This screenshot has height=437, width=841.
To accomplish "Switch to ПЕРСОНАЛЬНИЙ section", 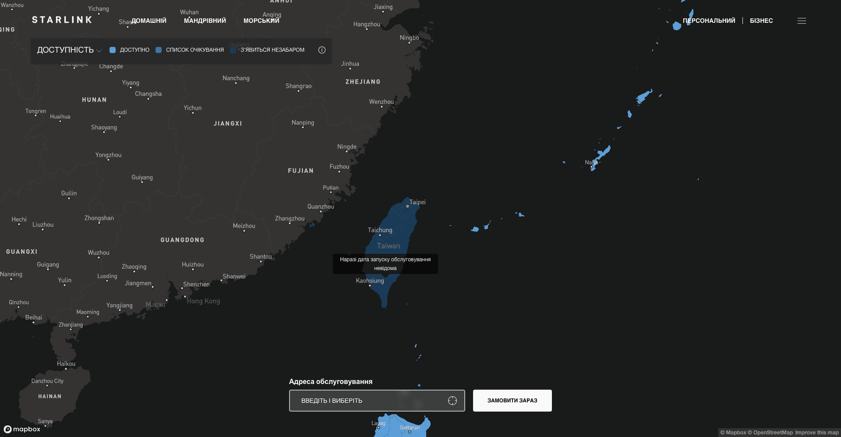I will click(709, 21).
